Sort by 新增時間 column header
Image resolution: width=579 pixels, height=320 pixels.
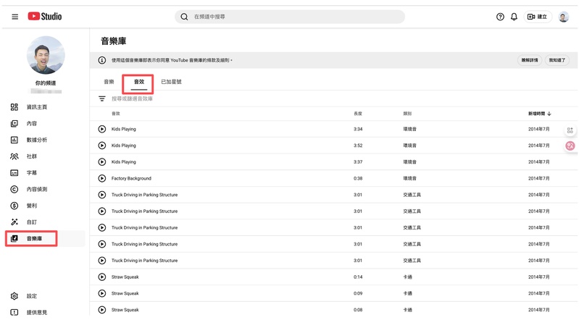coord(539,114)
